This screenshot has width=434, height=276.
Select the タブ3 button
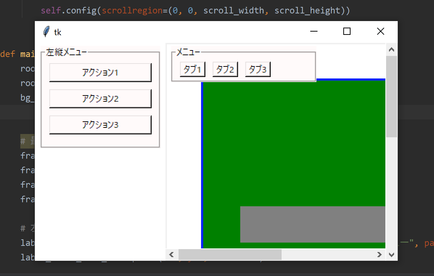tap(258, 69)
